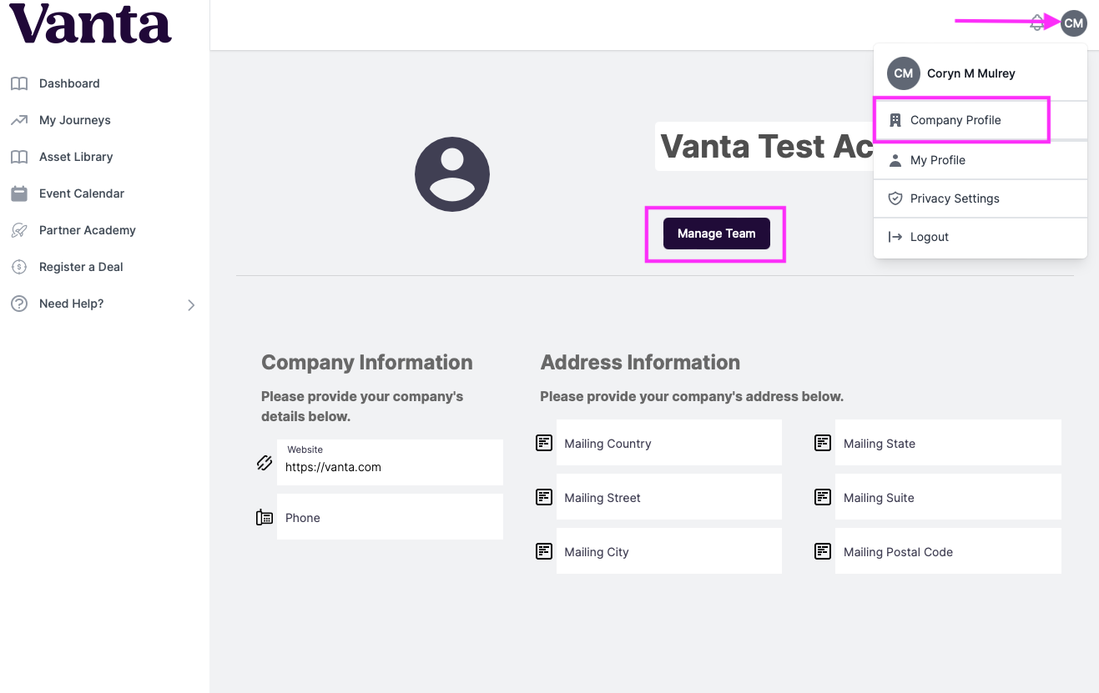Click the My Profile person icon
This screenshot has width=1099, height=693.
(x=895, y=160)
